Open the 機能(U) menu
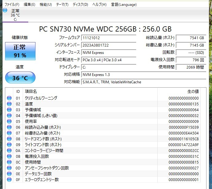 tap(45, 5)
